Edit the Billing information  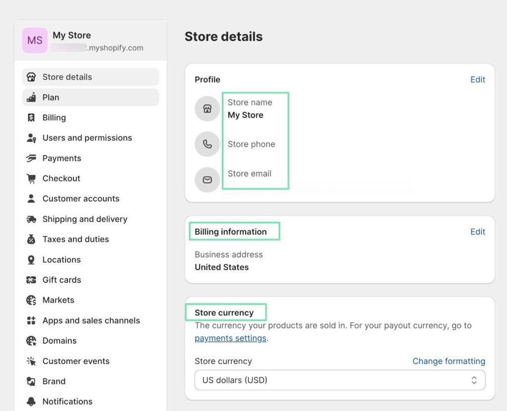click(x=477, y=232)
